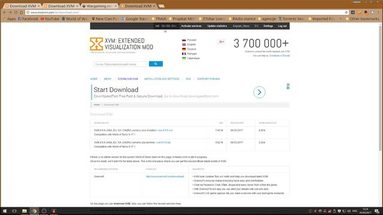Switch to the Wargaming.net tab
383x215 pixels.
tap(99, 6)
